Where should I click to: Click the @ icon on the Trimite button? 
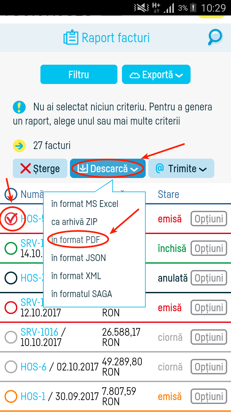point(160,168)
